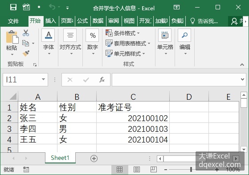Select row 2 header

pyautogui.click(x=9, y=118)
